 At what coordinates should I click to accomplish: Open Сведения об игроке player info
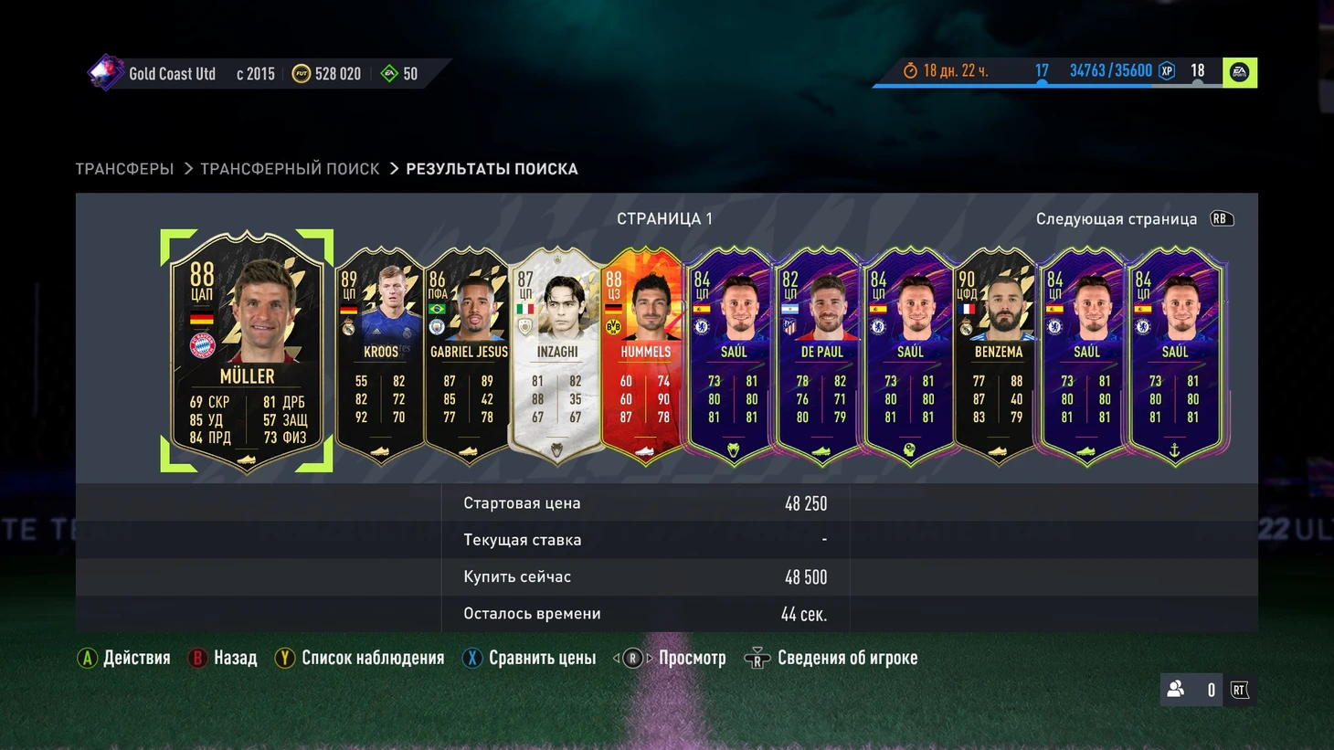(x=831, y=659)
